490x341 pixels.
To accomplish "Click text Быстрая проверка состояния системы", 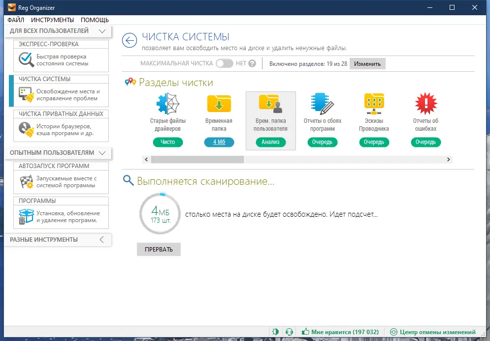I will pos(62,60).
